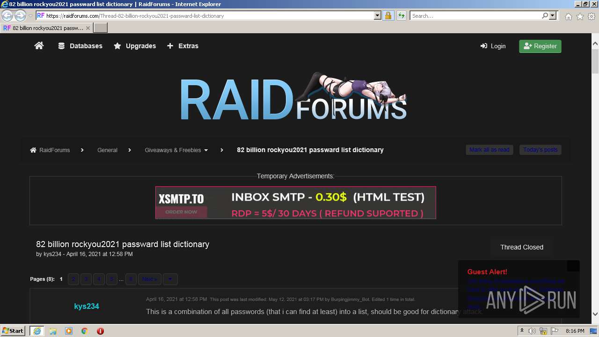Viewport: 599px width, 337px height.
Task: Open the Databases menu in the navbar
Action: (x=80, y=46)
